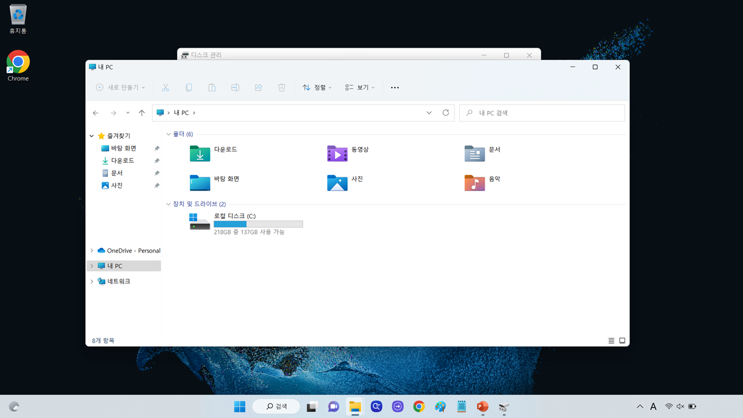Select the Rename icon
The width and height of the screenshot is (743, 418).
235,87
